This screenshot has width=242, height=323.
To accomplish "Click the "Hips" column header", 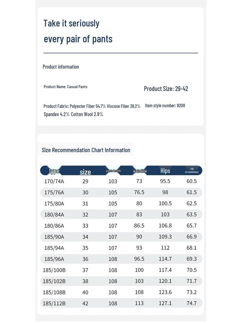I will click(x=165, y=171).
